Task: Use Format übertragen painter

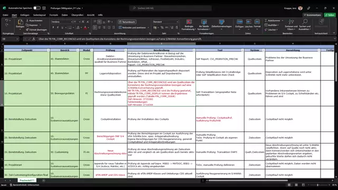Action: pyautogui.click(x=36, y=30)
